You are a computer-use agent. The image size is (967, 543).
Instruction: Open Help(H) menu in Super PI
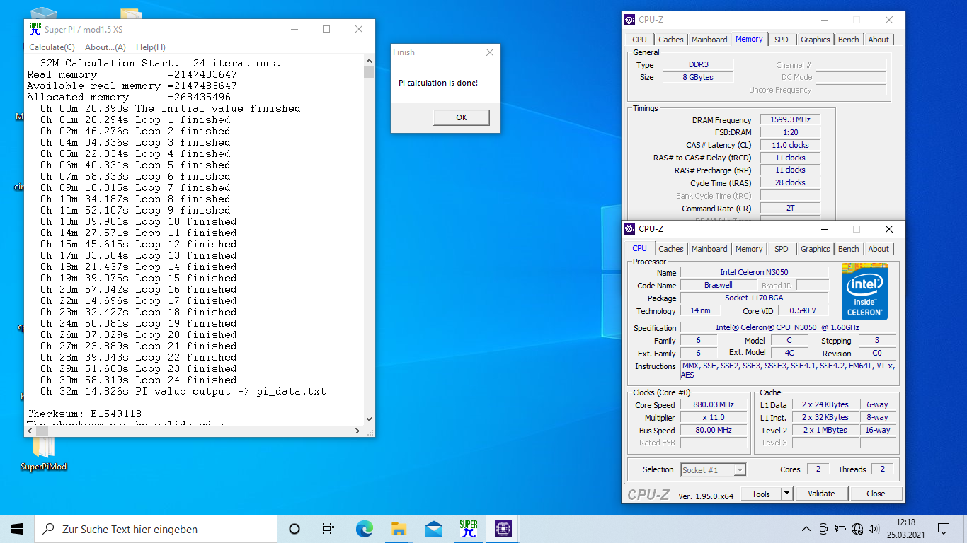pyautogui.click(x=151, y=47)
